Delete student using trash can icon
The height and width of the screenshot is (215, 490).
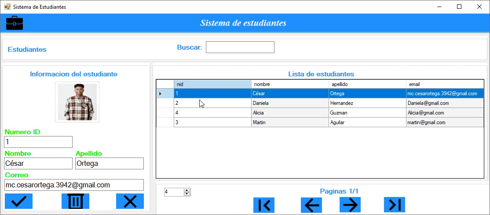[75, 201]
